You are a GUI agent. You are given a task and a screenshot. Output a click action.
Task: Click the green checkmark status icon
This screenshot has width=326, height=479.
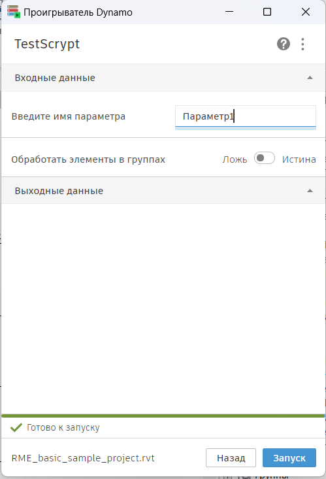coord(16,427)
